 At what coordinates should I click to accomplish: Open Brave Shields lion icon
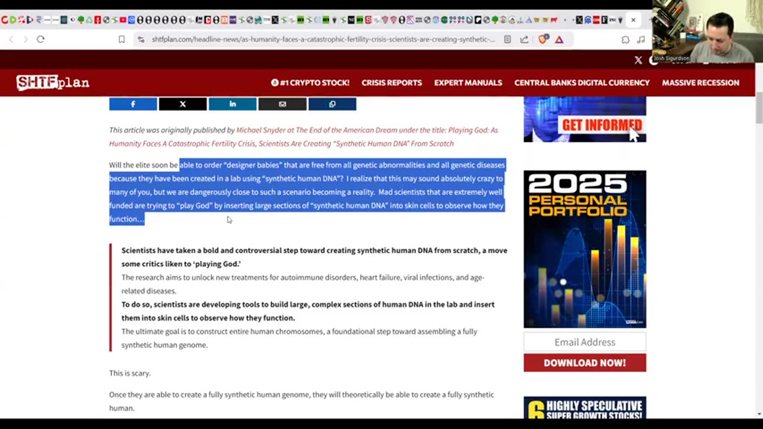[543, 39]
